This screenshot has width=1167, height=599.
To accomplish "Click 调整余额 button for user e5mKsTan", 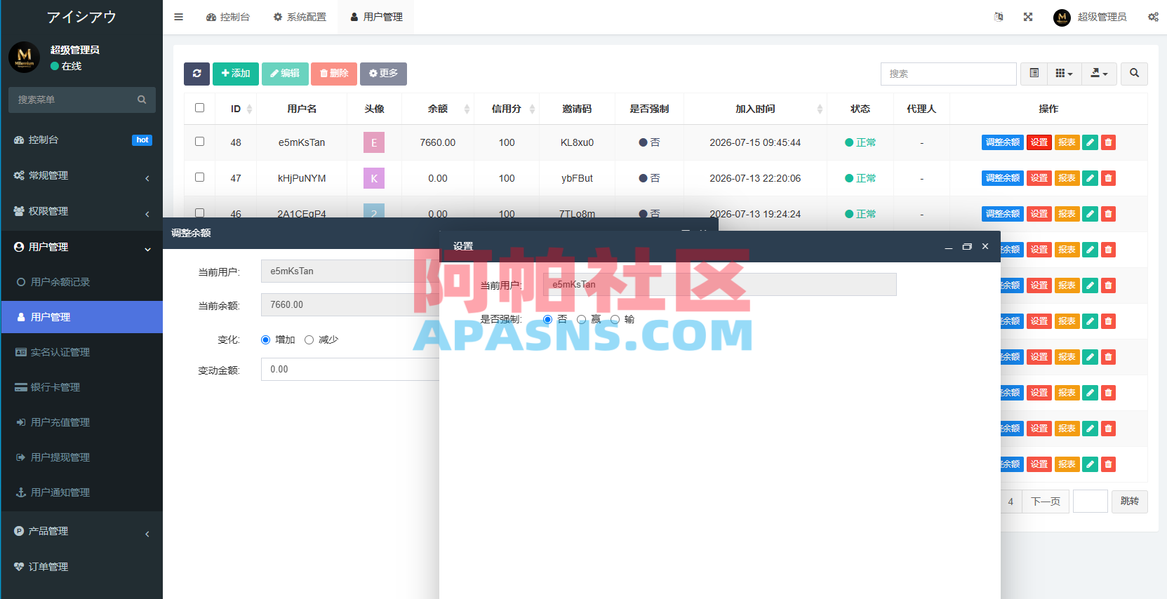I will pyautogui.click(x=1002, y=142).
